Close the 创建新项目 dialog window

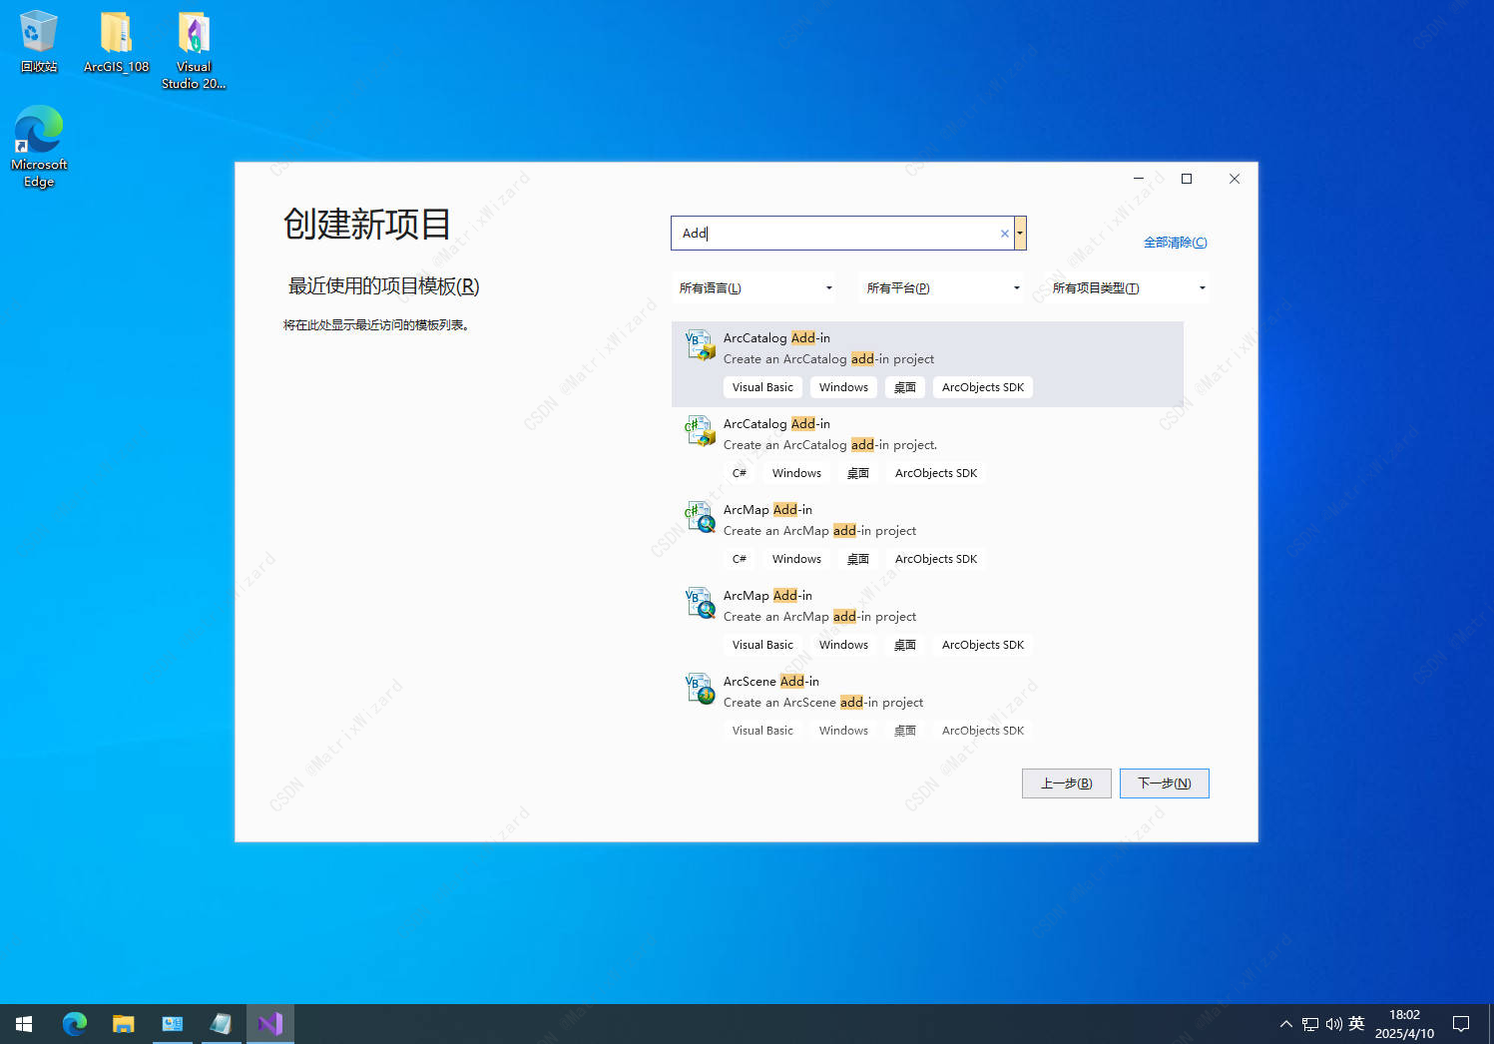(1235, 179)
